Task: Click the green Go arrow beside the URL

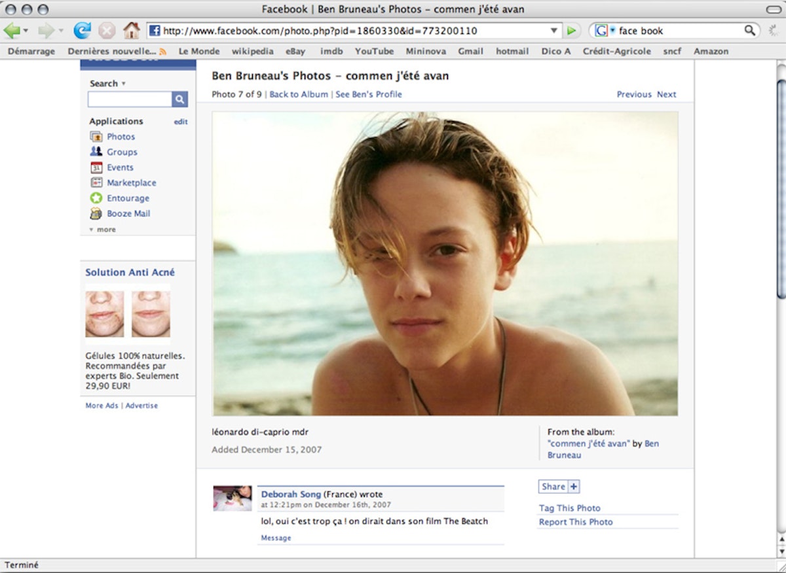Action: (x=571, y=31)
